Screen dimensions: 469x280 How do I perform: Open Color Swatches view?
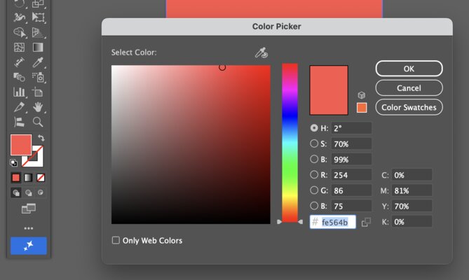[409, 107]
